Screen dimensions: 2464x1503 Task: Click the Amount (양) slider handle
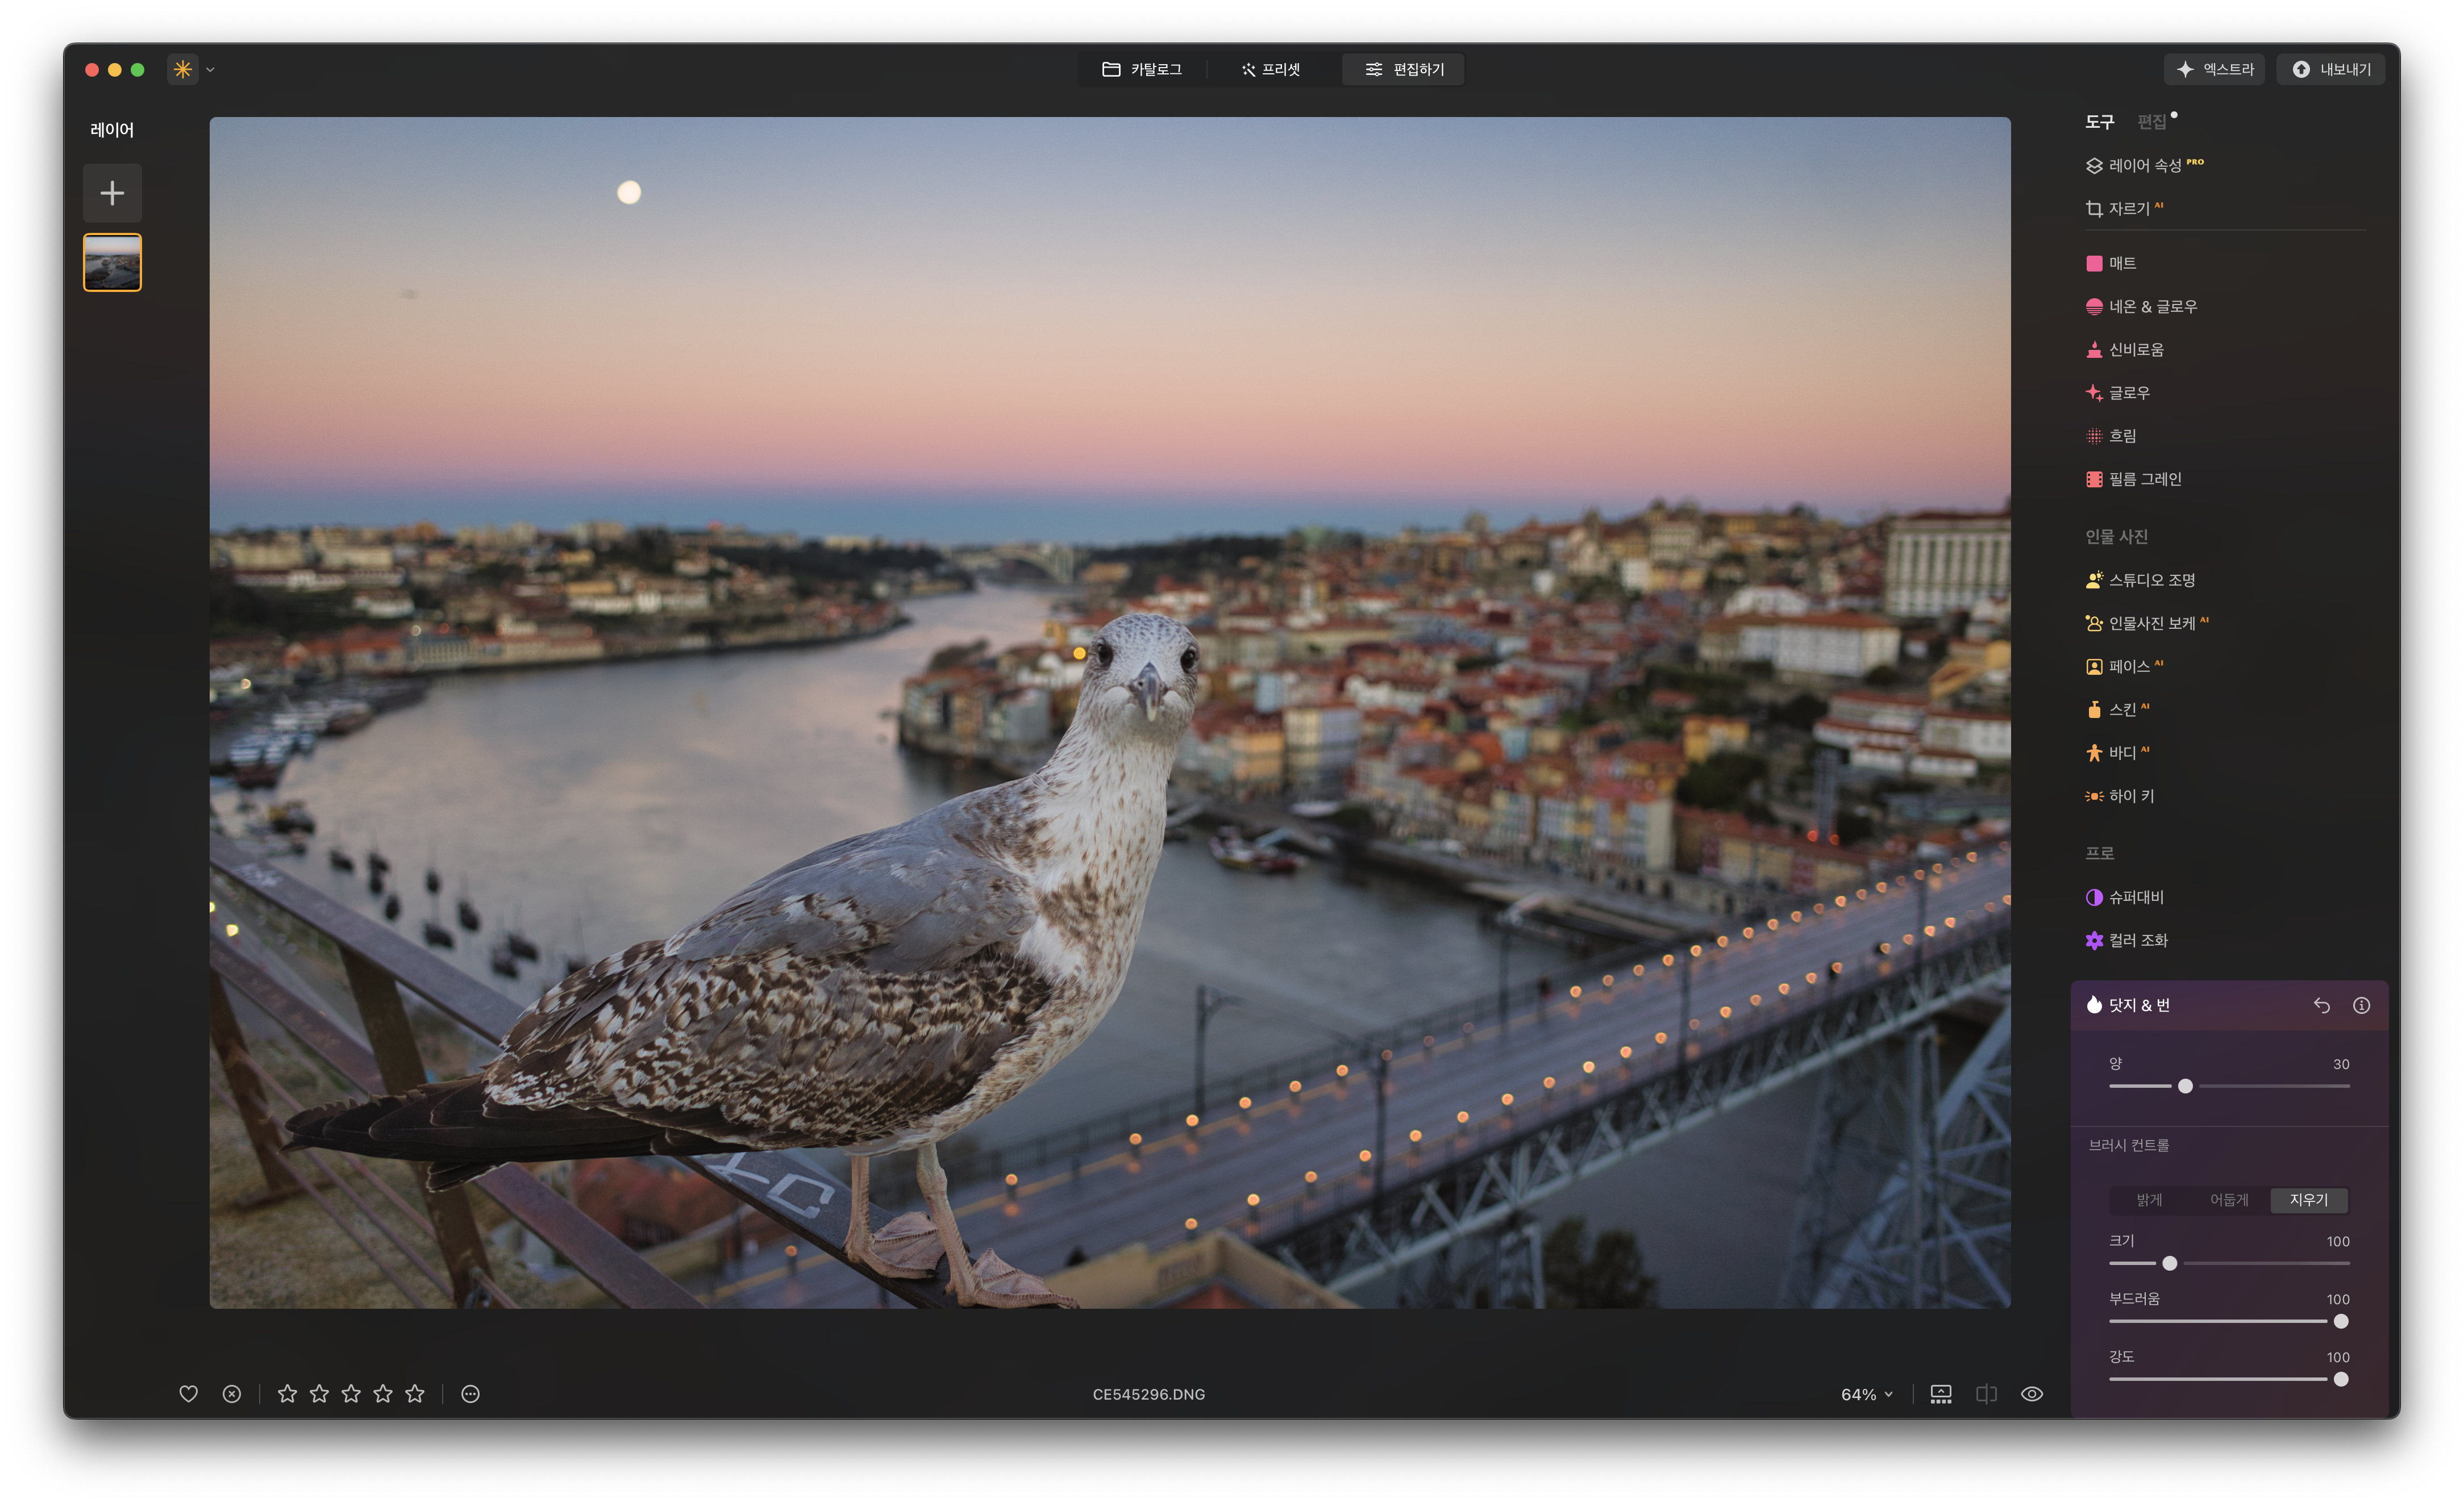[x=2185, y=1086]
